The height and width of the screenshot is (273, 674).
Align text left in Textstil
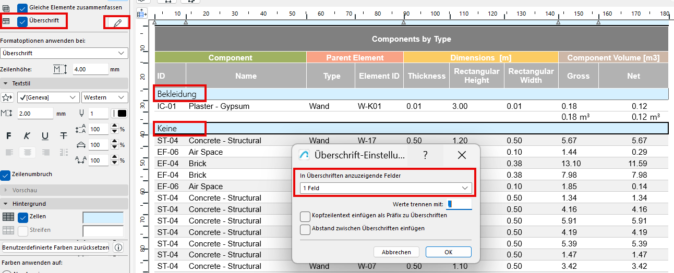click(x=9, y=152)
